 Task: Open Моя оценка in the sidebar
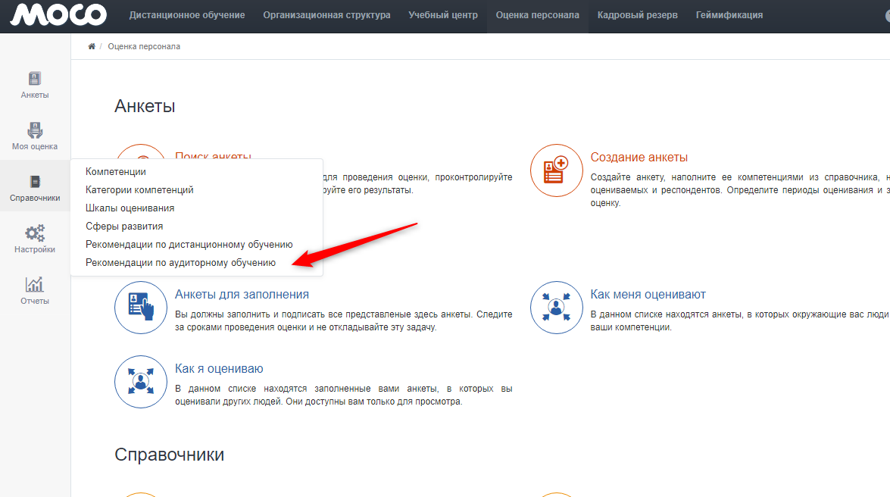(x=35, y=130)
